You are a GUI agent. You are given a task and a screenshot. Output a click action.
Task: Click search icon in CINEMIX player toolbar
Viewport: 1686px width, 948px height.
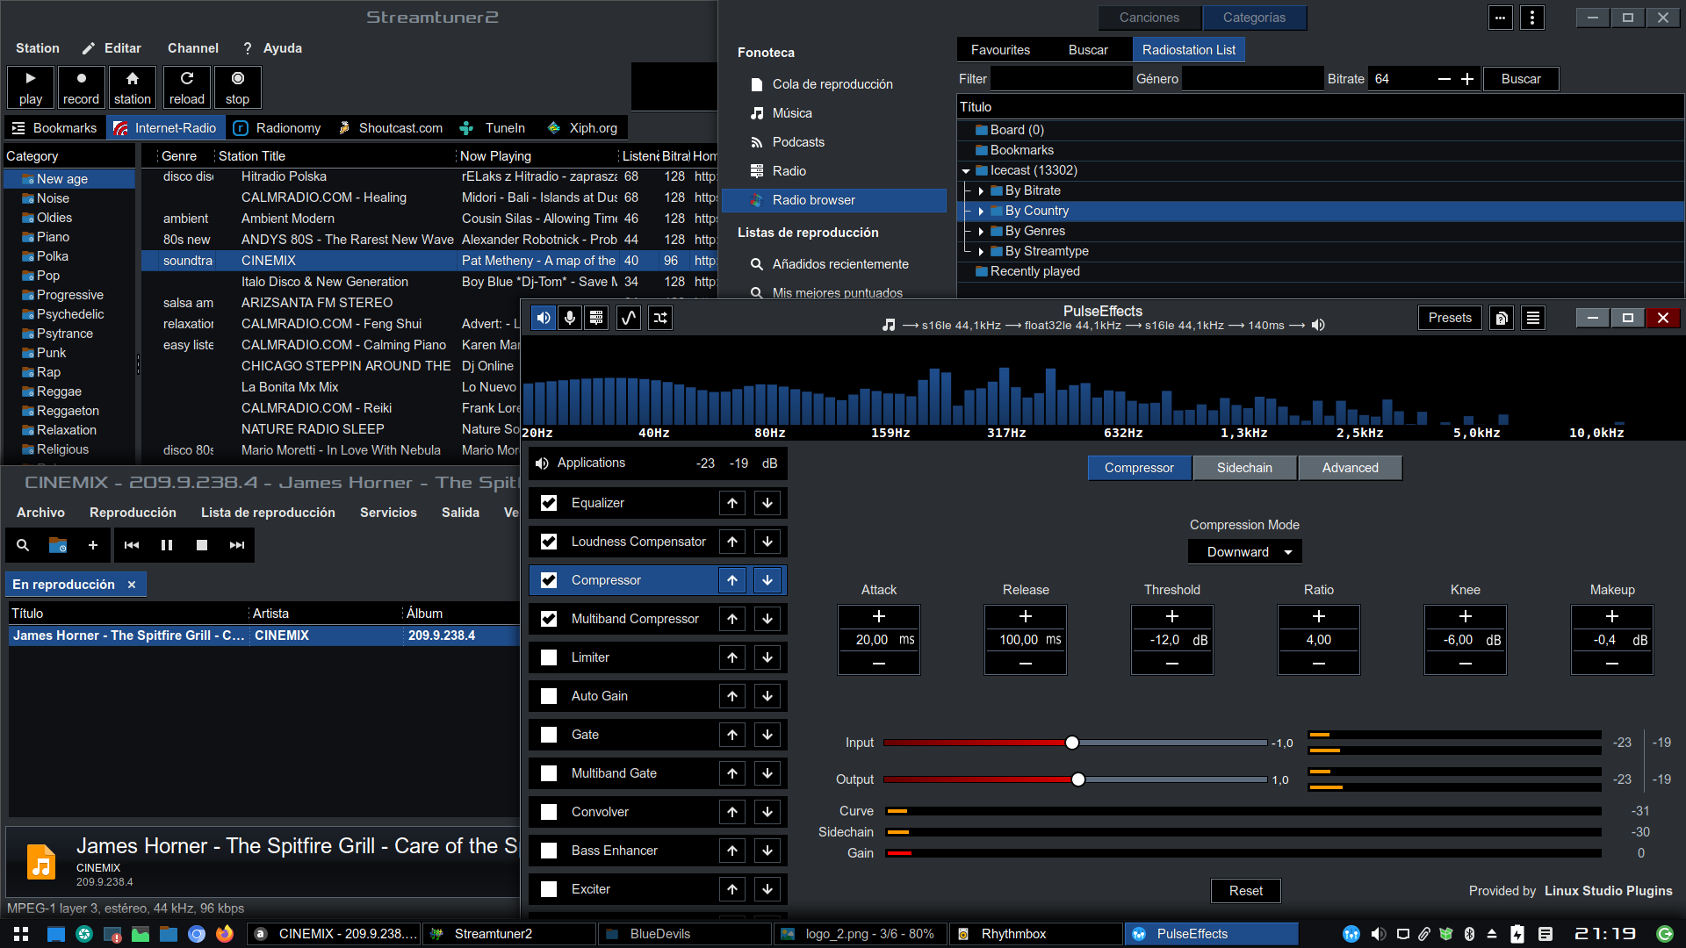[x=23, y=545]
